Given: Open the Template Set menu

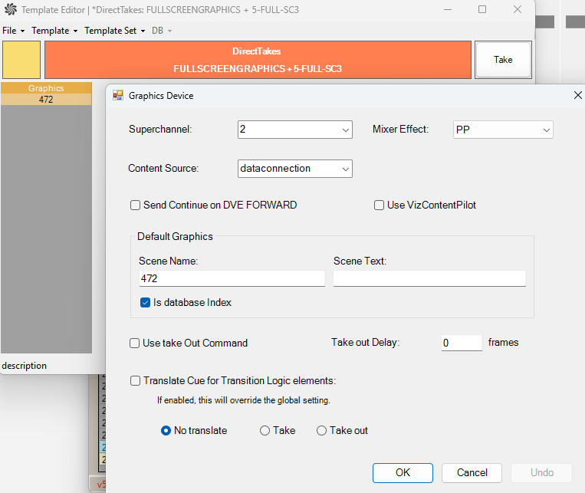Looking at the screenshot, I should pyautogui.click(x=114, y=31).
